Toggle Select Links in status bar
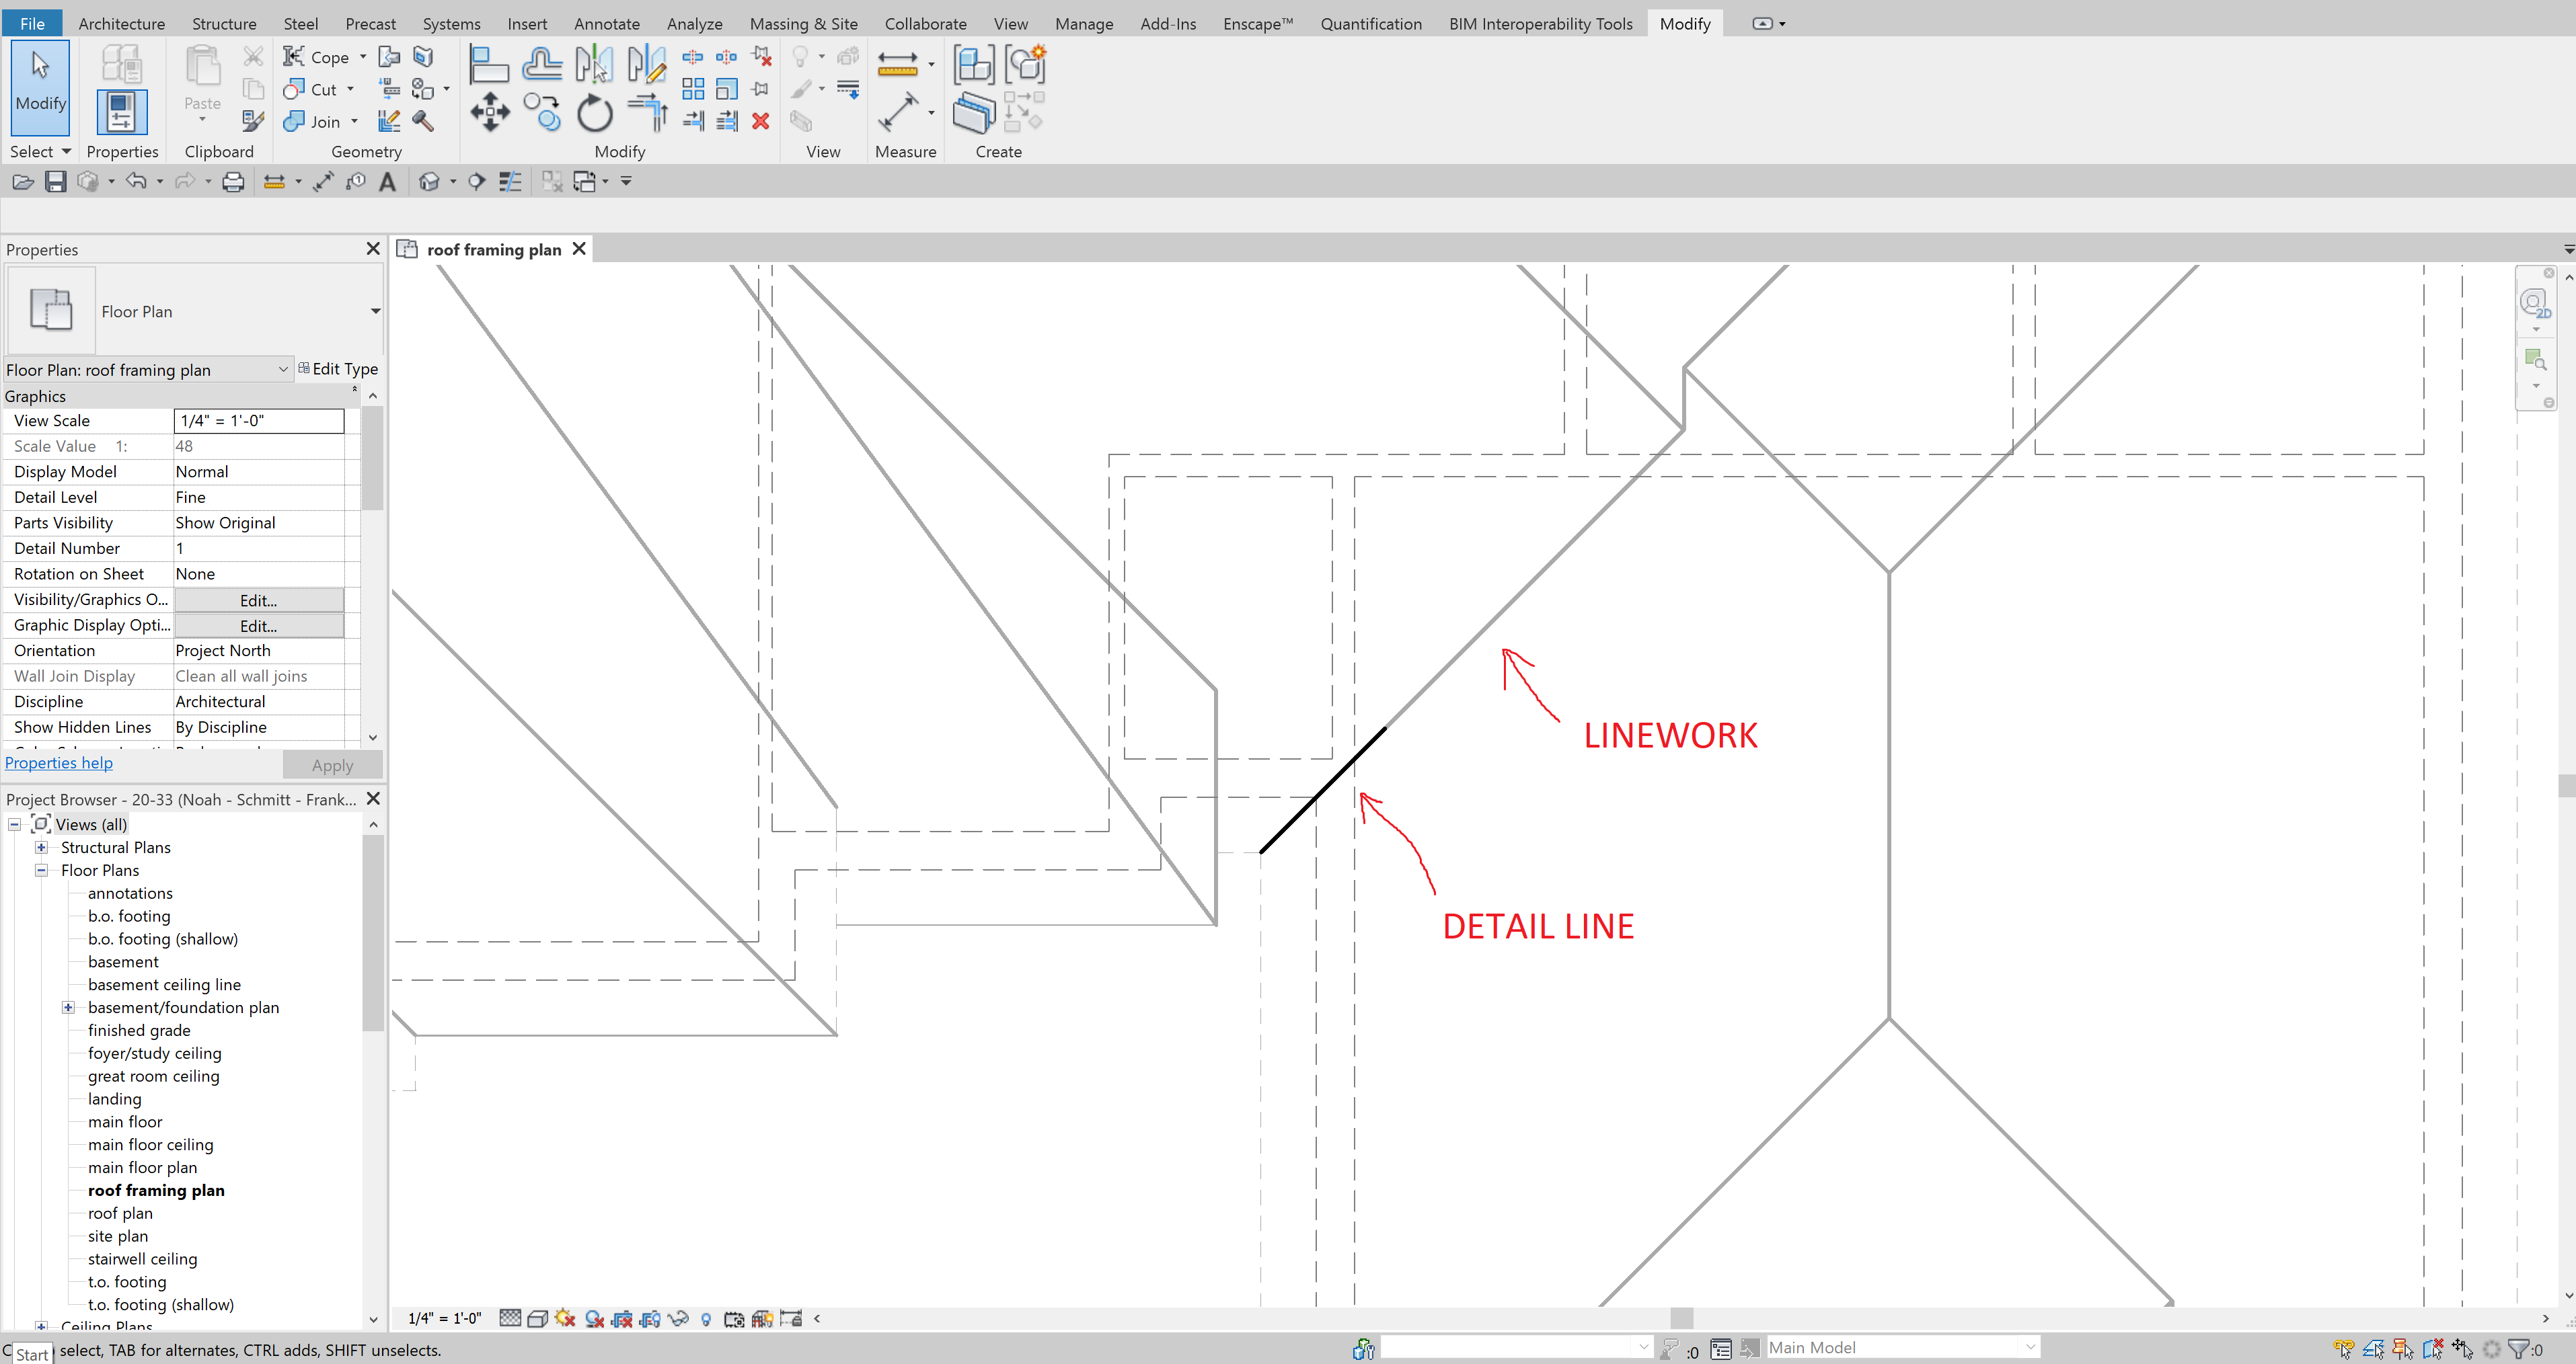The image size is (2576, 1364). [2344, 1349]
